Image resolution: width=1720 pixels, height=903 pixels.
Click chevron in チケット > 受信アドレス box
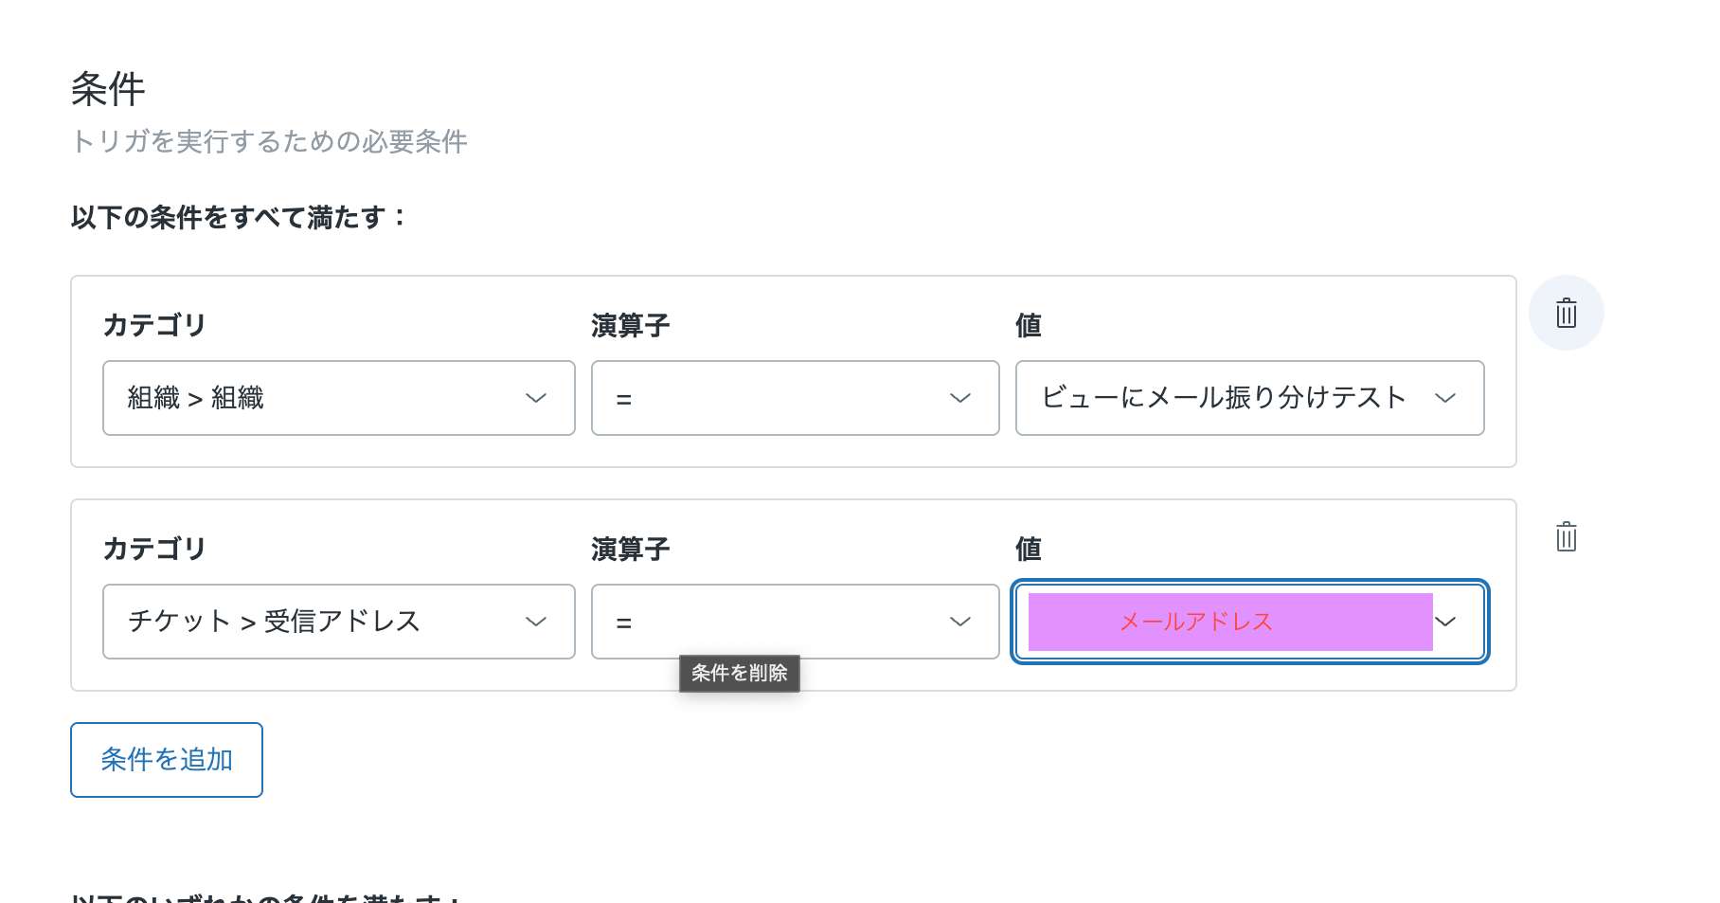[x=536, y=622]
